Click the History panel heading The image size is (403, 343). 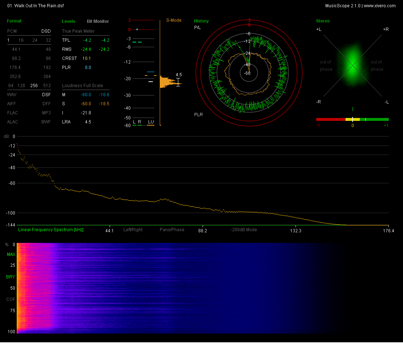[201, 21]
